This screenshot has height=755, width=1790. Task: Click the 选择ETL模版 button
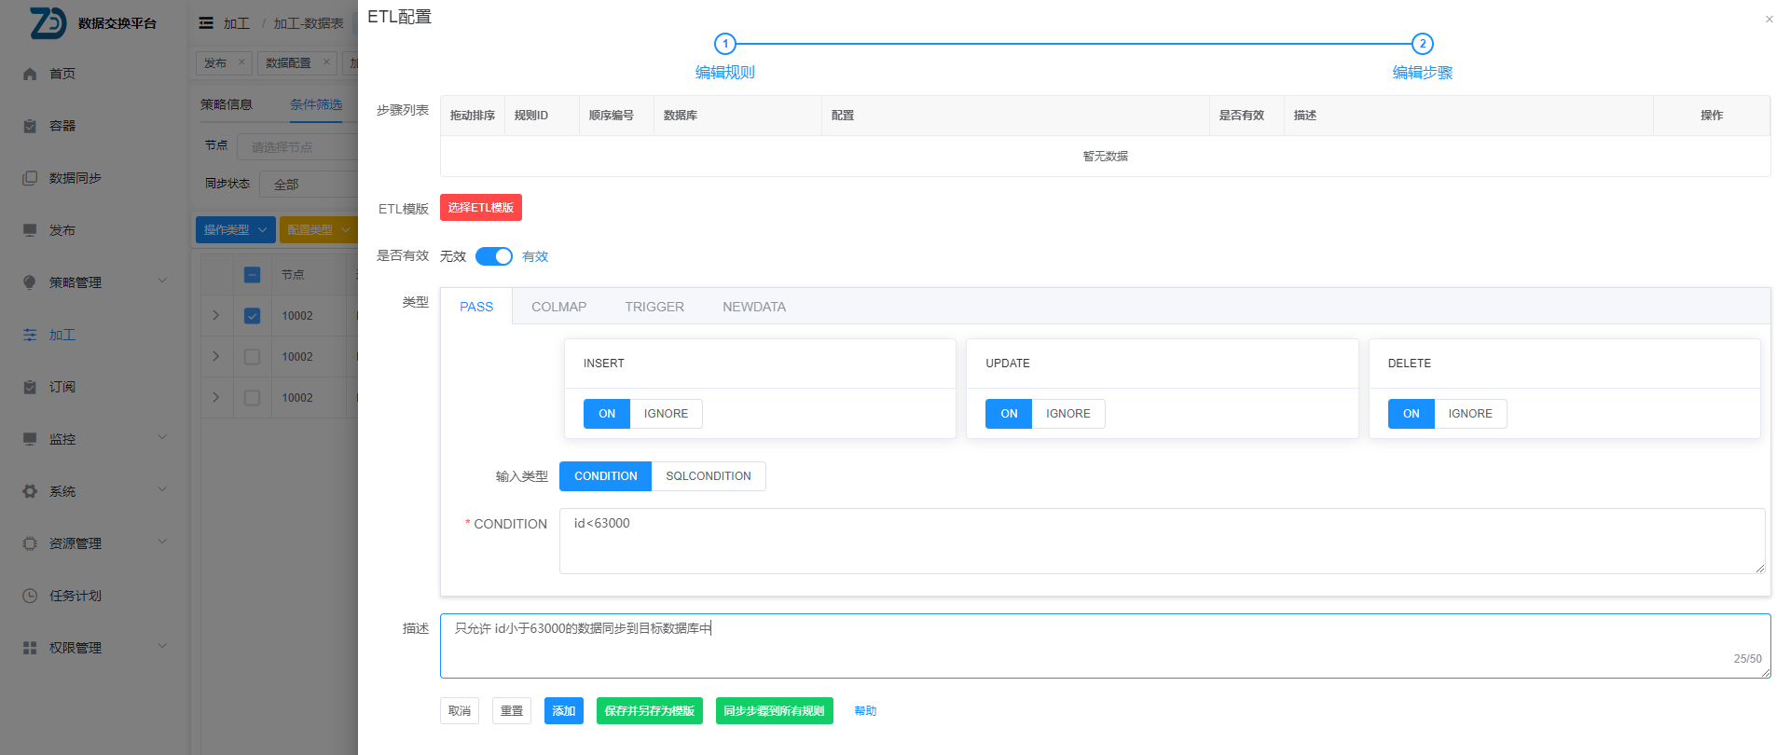pos(480,208)
